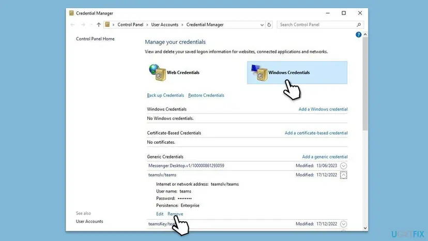Open Restore Credentials link

tap(206, 95)
